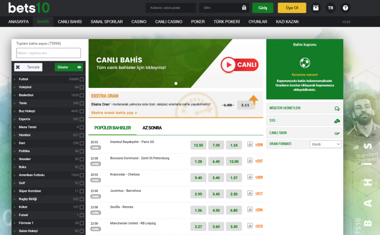Image resolution: width=380 pixels, height=235 pixels.
Task: Click CANLI badge under Juventus - Barcelona match
Action: click(95, 196)
